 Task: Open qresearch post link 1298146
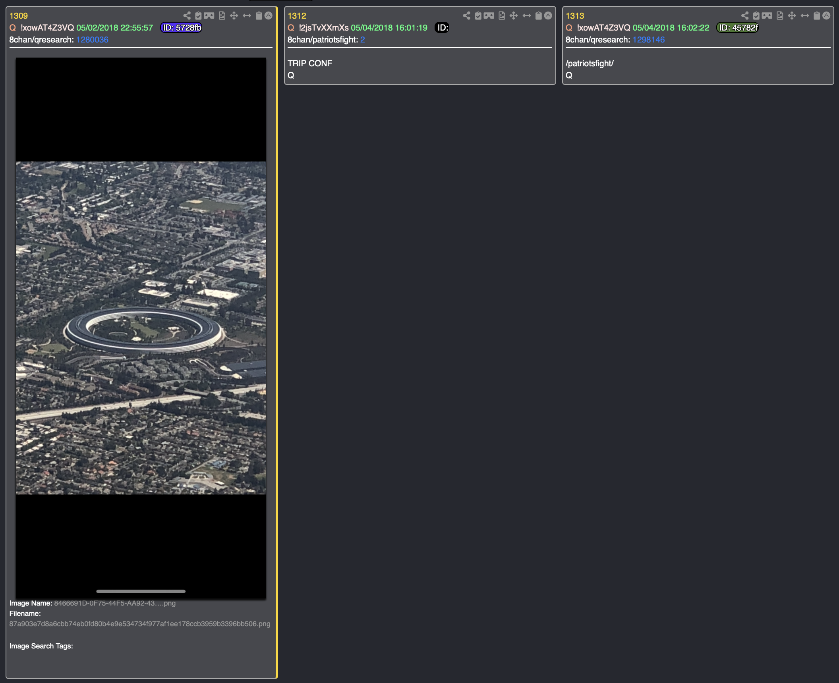[648, 40]
